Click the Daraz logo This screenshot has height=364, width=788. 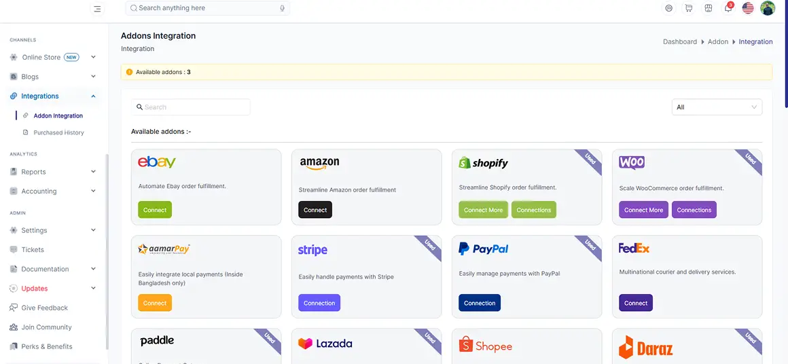645,348
